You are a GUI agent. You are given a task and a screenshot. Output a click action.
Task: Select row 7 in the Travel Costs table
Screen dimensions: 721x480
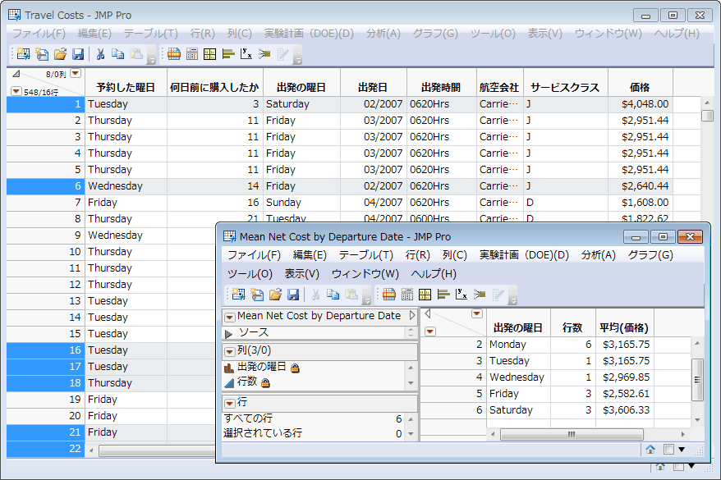pos(45,203)
